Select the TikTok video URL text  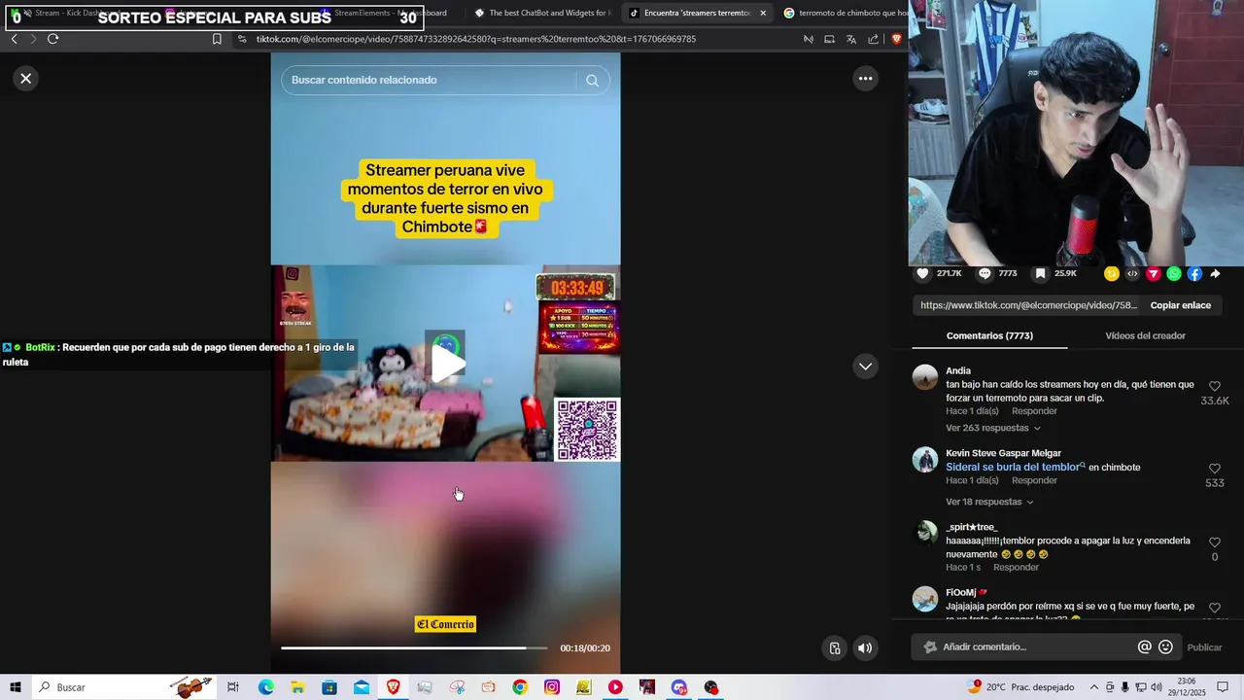click(1028, 305)
